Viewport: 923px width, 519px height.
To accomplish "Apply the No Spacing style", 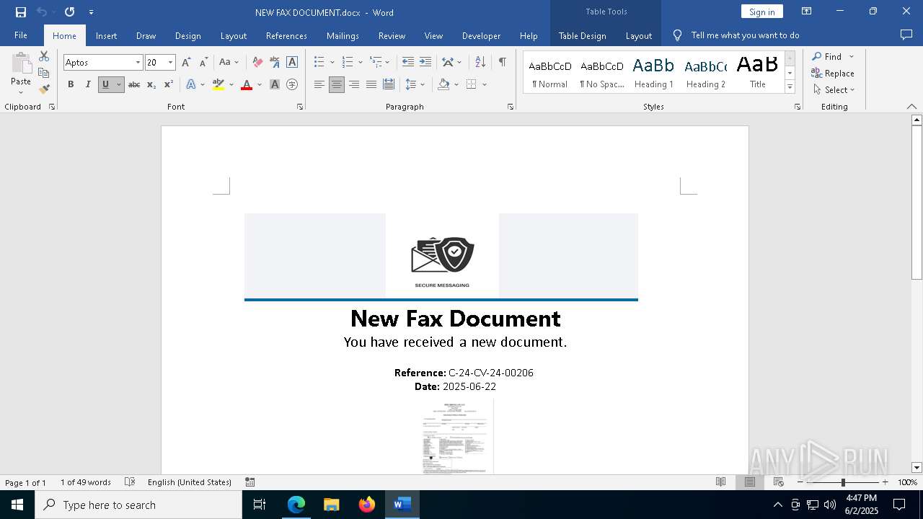I will [x=602, y=72].
